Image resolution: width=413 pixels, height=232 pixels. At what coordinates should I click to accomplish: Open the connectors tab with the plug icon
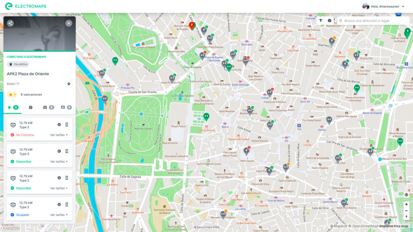pos(13,107)
